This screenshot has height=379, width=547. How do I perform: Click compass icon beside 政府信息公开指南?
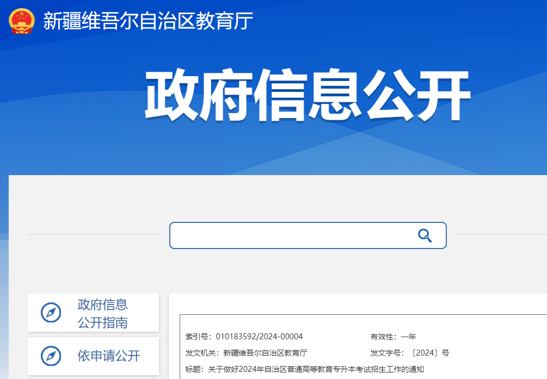pos(51,313)
